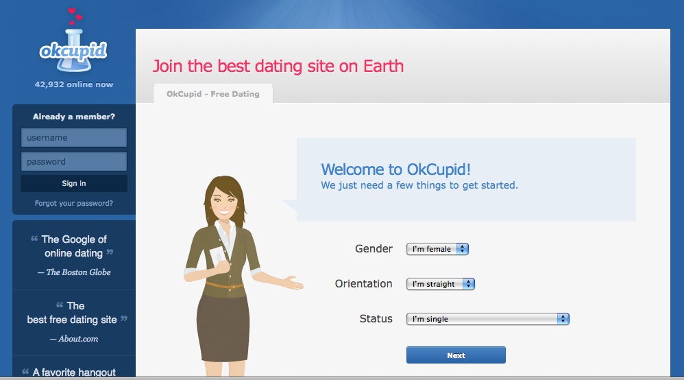
Task: Click the 'Already a member?' heading
Action: [74, 117]
